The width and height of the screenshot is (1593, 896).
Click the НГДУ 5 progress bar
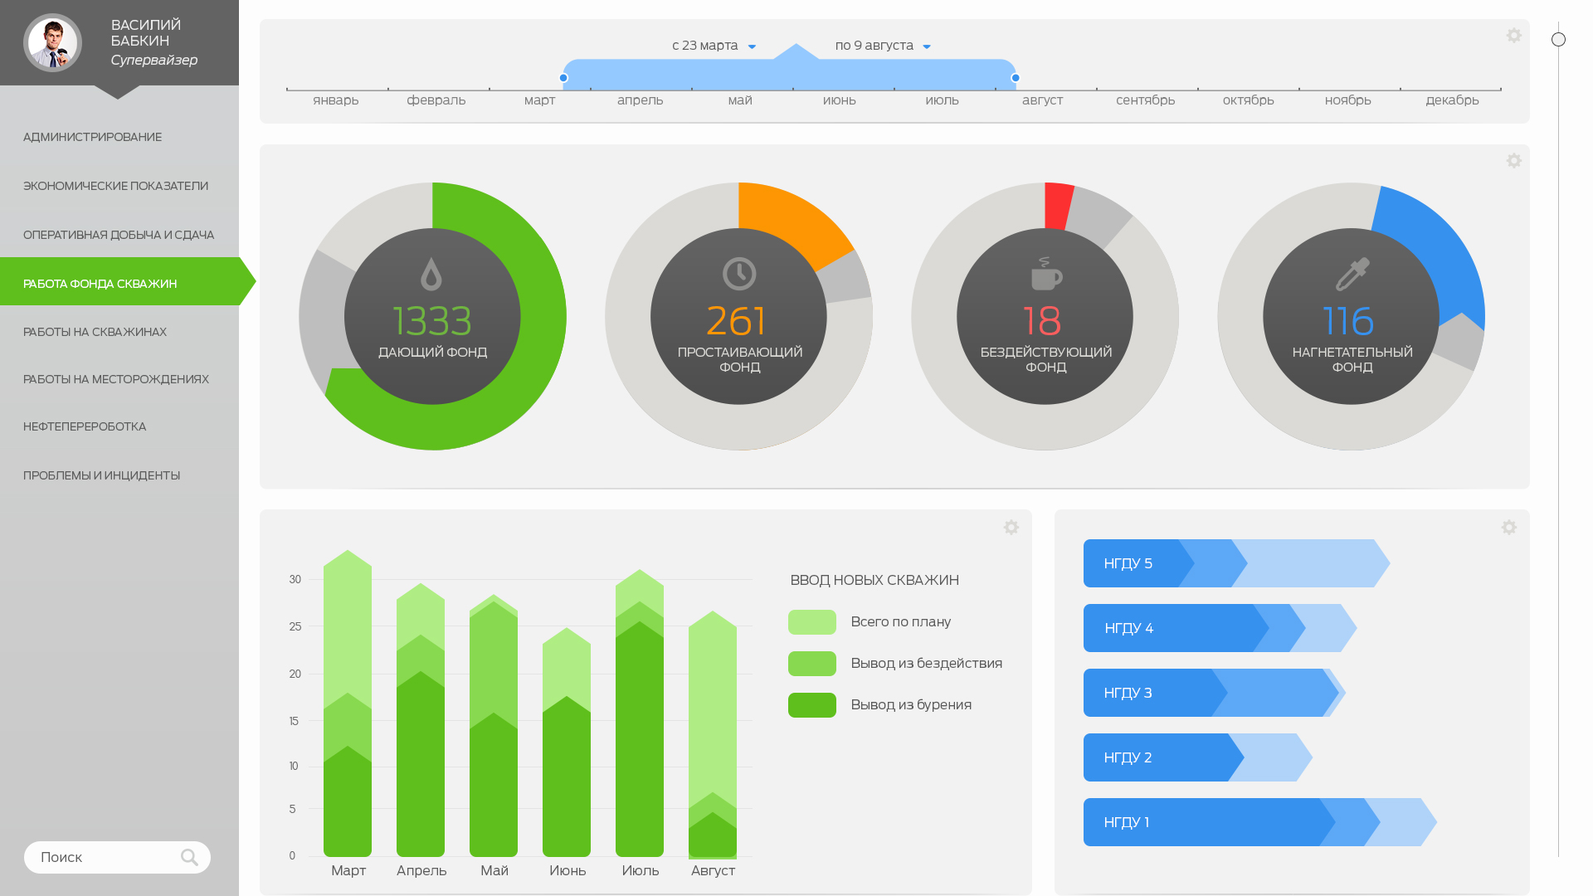point(1162,563)
